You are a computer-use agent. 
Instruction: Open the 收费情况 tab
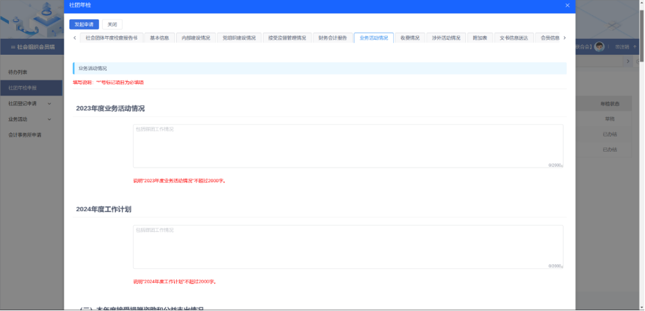pos(410,38)
